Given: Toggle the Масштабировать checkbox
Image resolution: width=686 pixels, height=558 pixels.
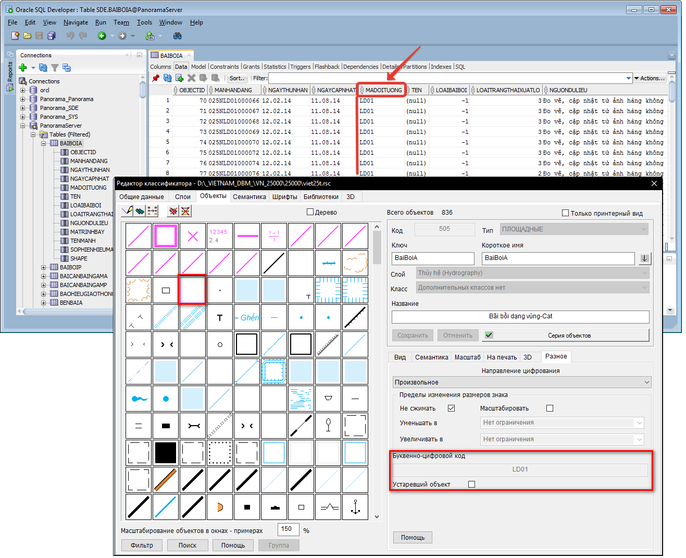Looking at the screenshot, I should click(550, 408).
